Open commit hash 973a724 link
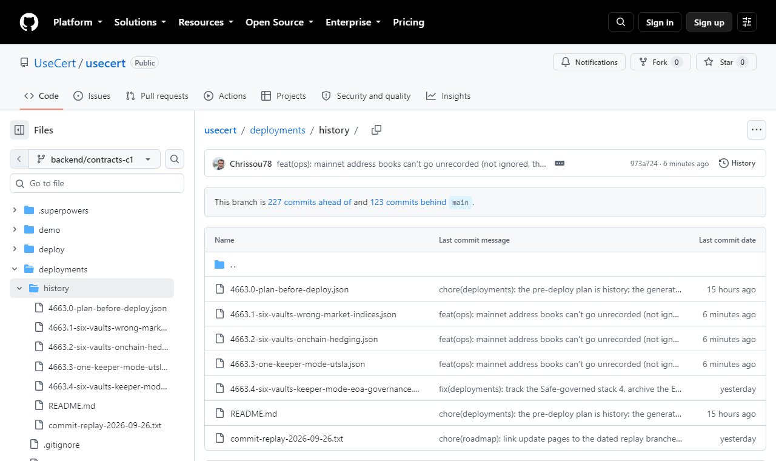The width and height of the screenshot is (776, 461). [644, 163]
